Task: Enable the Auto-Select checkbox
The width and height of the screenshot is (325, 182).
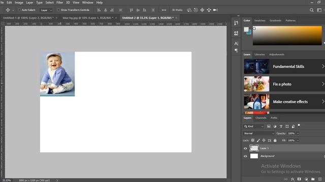Action: 19,10
